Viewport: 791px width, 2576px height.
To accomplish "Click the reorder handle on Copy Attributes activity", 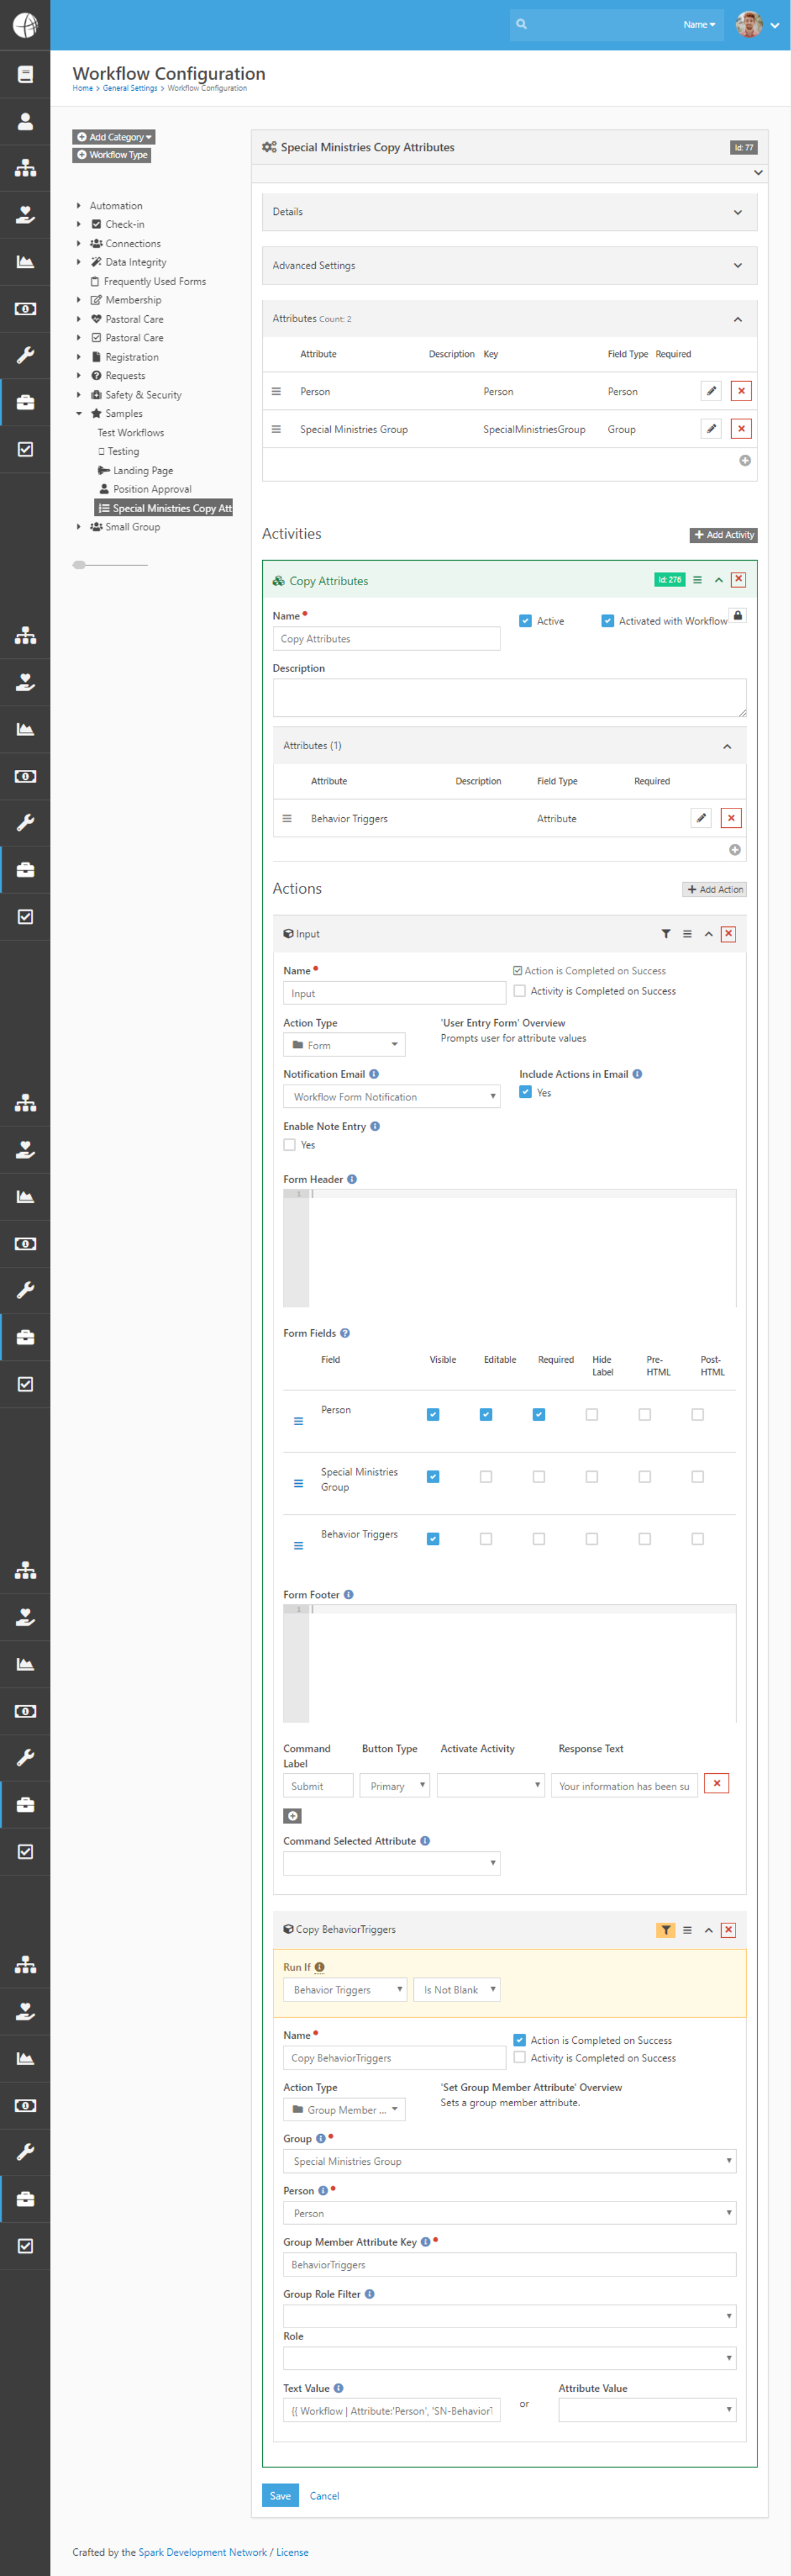I will coord(698,580).
